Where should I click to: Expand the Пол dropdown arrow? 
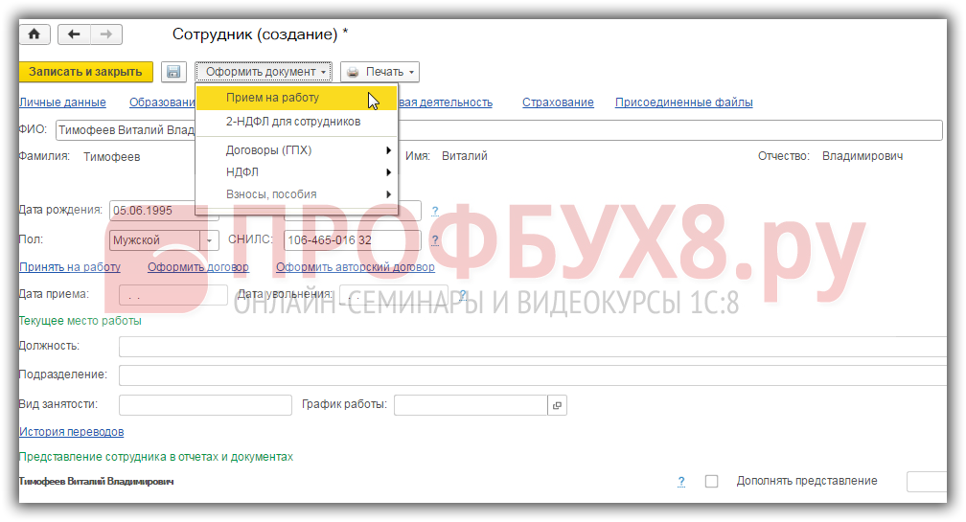tap(210, 240)
